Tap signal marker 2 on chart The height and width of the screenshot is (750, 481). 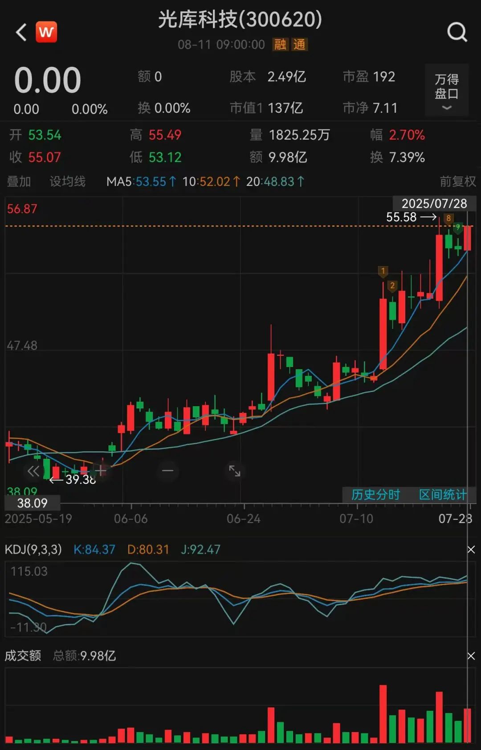pos(392,286)
